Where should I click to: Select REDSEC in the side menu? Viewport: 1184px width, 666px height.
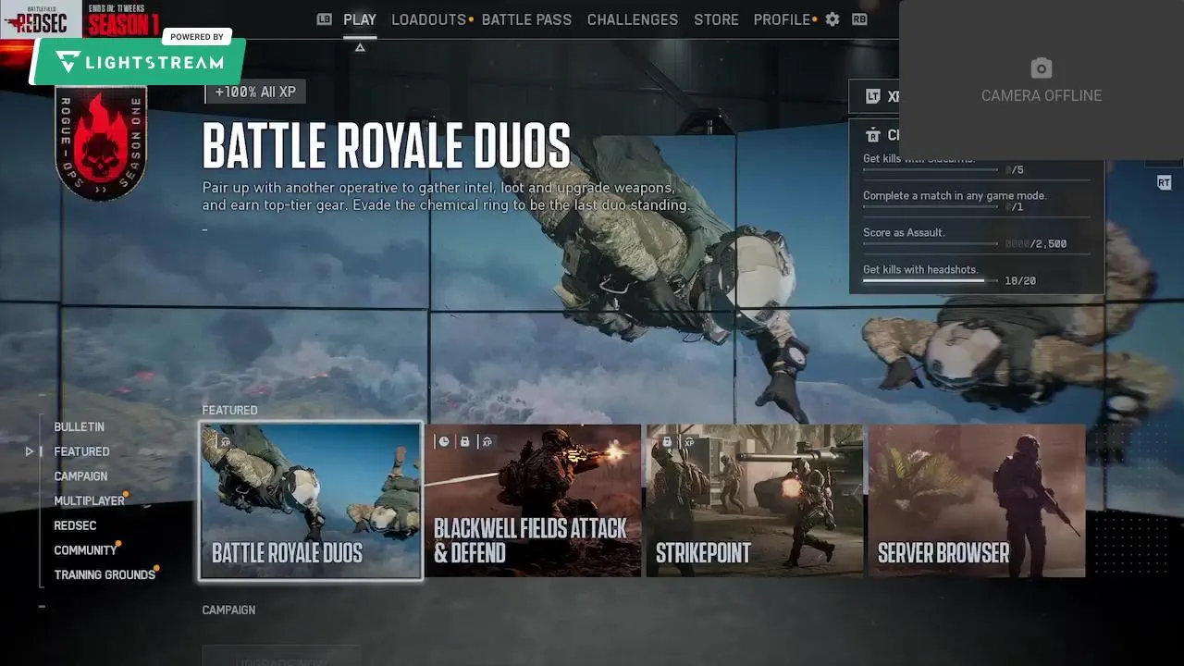pos(75,525)
